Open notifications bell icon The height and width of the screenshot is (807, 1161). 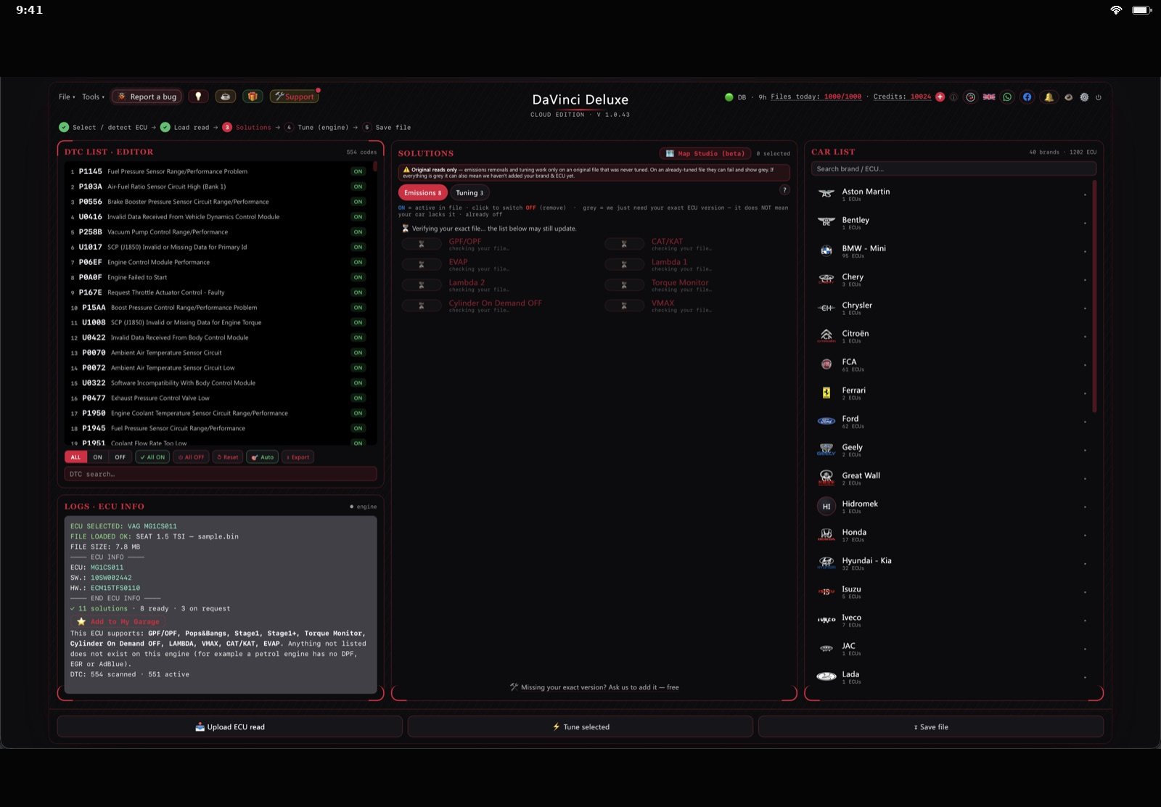coord(1049,97)
